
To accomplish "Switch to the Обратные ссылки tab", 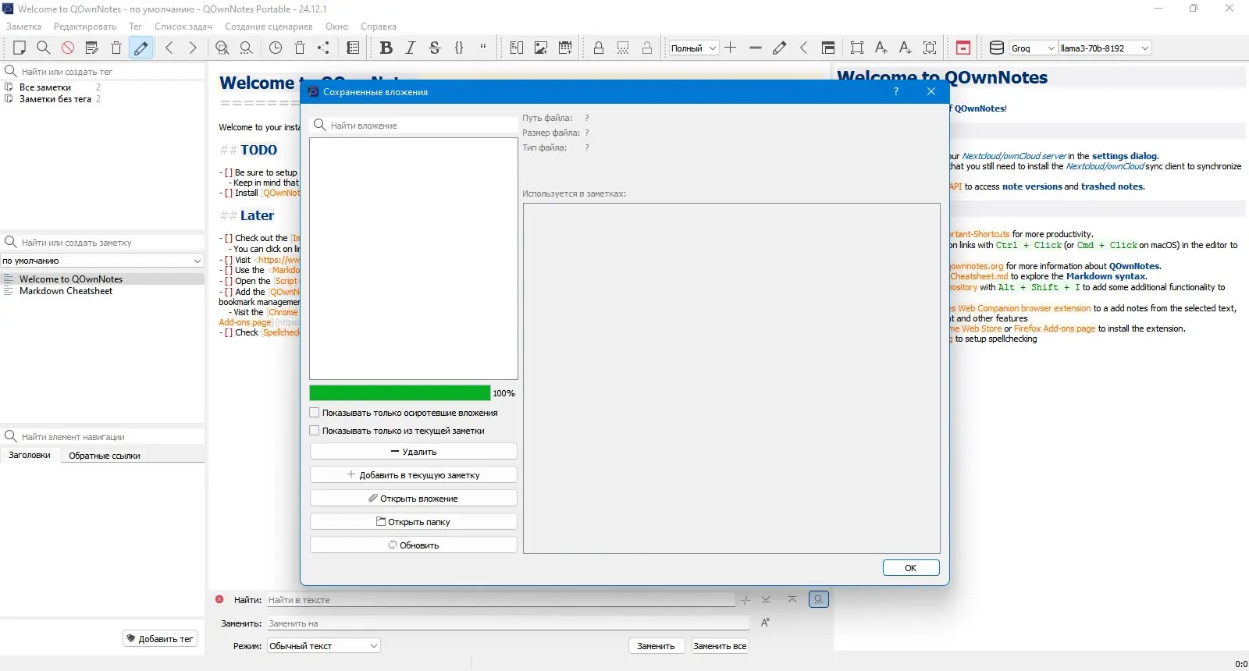I will pos(105,456).
